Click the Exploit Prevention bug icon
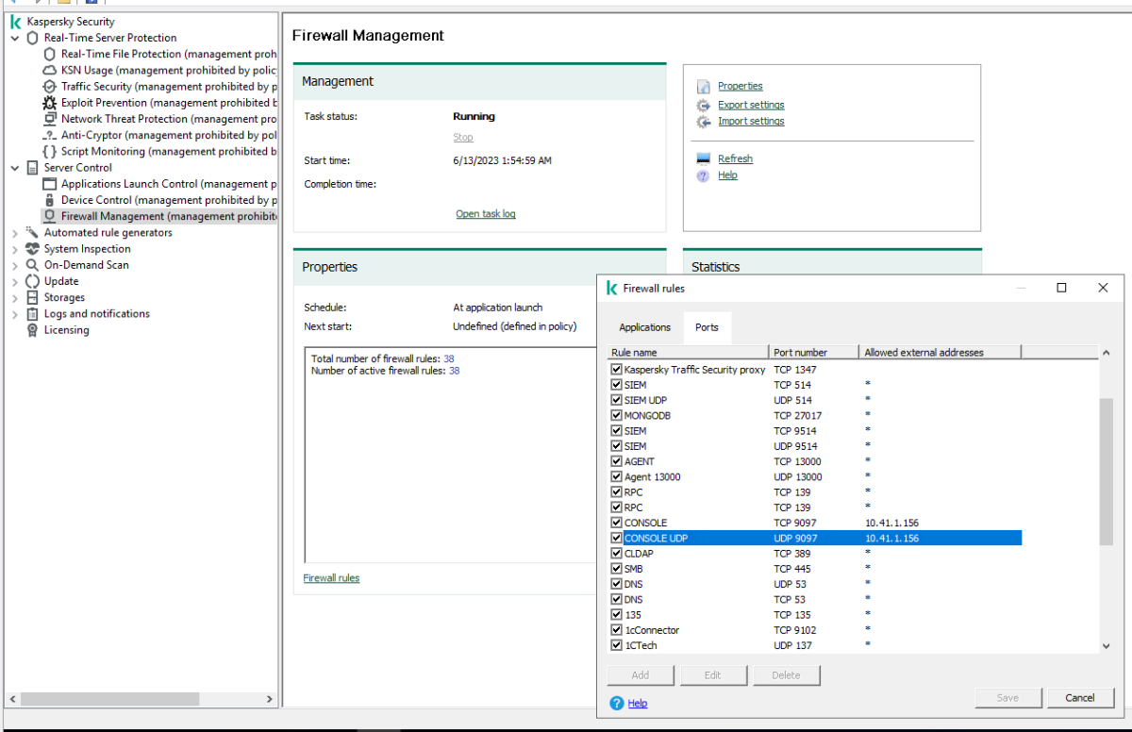The image size is (1132, 732). [50, 103]
